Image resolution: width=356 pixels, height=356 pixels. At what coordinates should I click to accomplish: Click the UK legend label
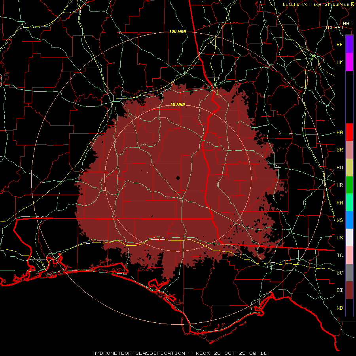pos(340,62)
